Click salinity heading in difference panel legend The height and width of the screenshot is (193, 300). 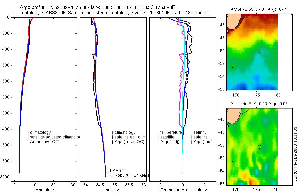point(200,132)
